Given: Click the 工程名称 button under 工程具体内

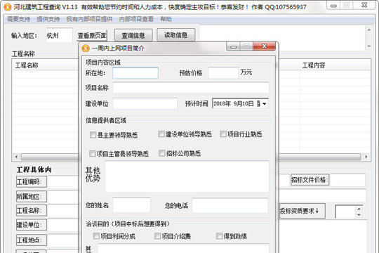Looking at the screenshot, I should (x=32, y=210).
